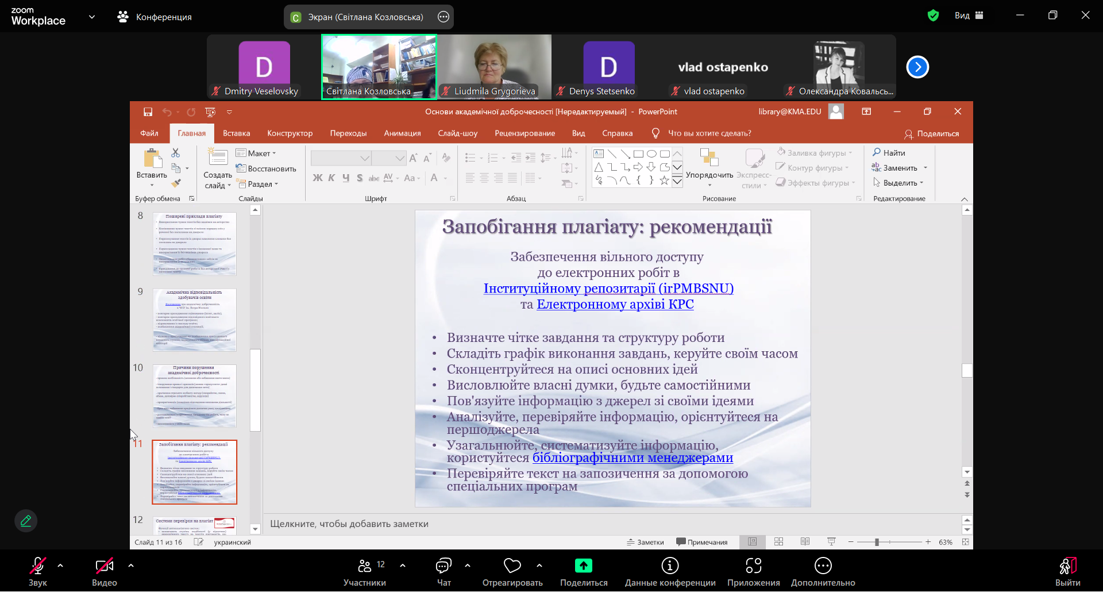Expand participants options arrow next to Участники
The width and height of the screenshot is (1103, 592).
click(403, 566)
